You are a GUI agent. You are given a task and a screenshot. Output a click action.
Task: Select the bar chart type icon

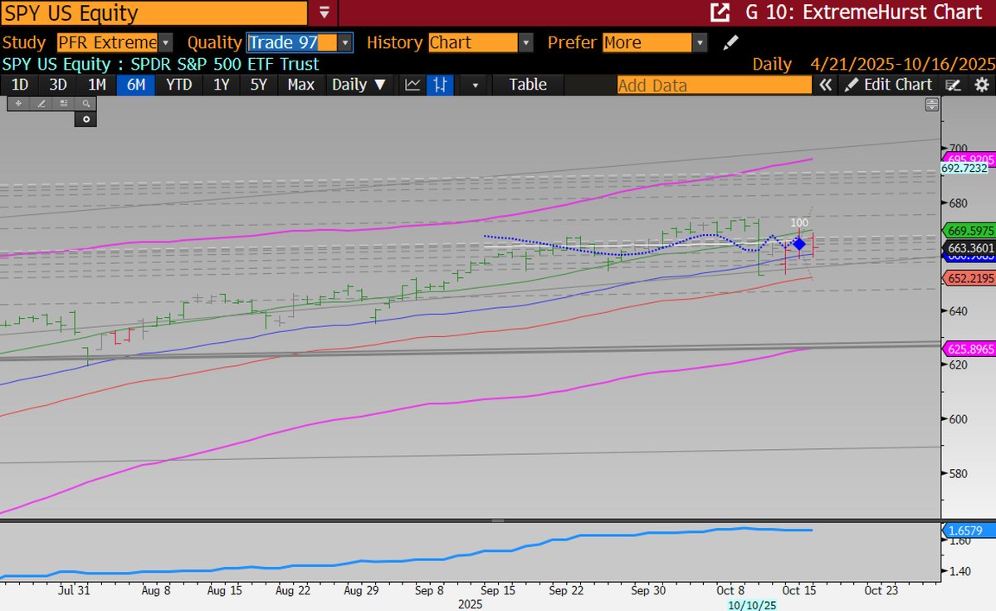pos(441,84)
